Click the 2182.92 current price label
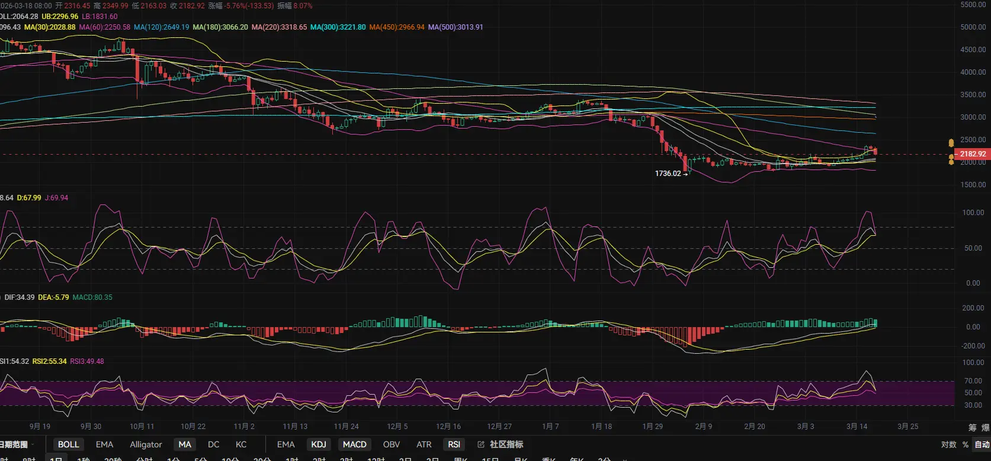Screen dimensions: 991x461 point(973,153)
